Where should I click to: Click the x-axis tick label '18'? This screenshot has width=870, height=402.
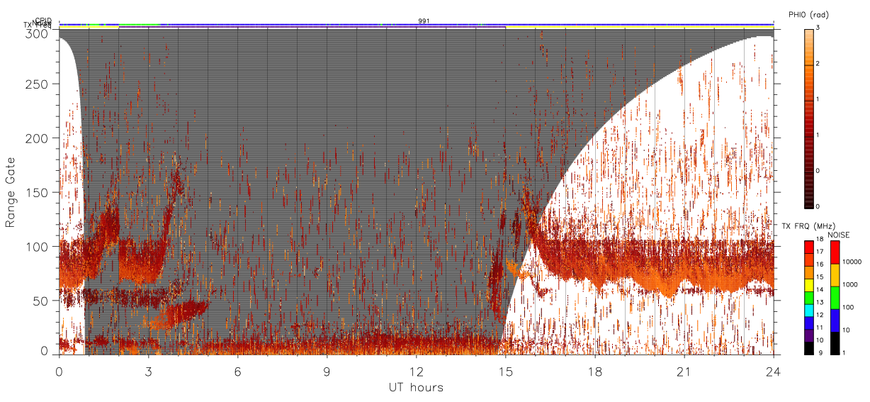click(x=594, y=370)
